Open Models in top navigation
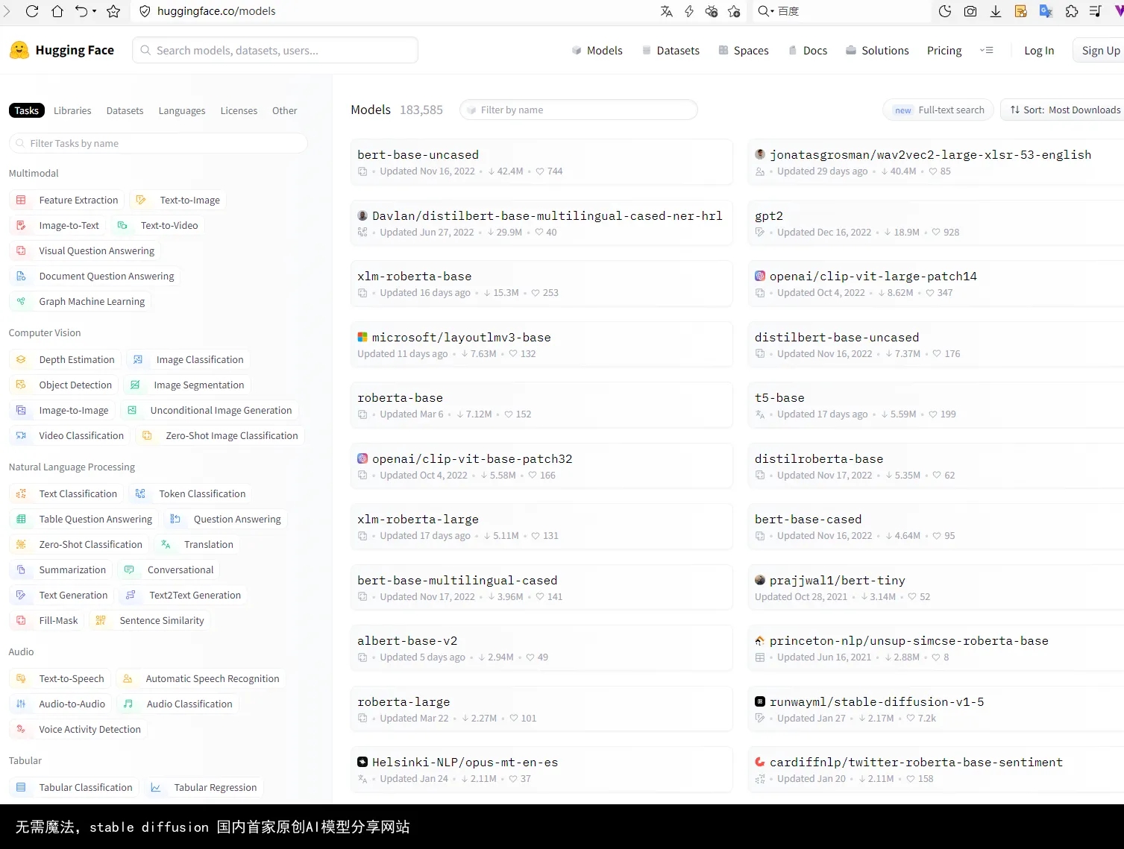Viewport: 1124px width, 849px height. 597,50
